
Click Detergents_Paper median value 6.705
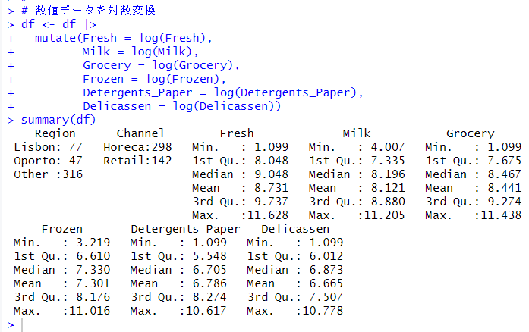coord(209,270)
